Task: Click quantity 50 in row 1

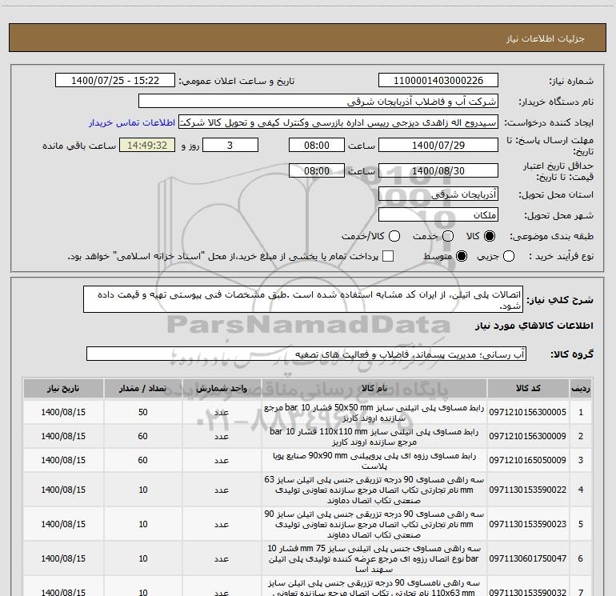Action: point(143,413)
